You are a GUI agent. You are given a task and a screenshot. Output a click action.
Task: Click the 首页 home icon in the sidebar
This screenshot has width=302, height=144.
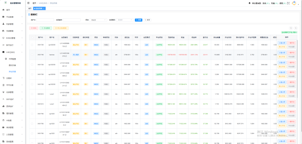click(4, 10)
